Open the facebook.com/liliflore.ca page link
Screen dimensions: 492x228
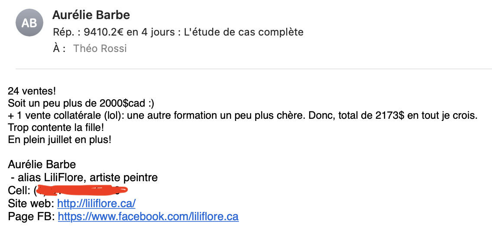click(x=148, y=216)
